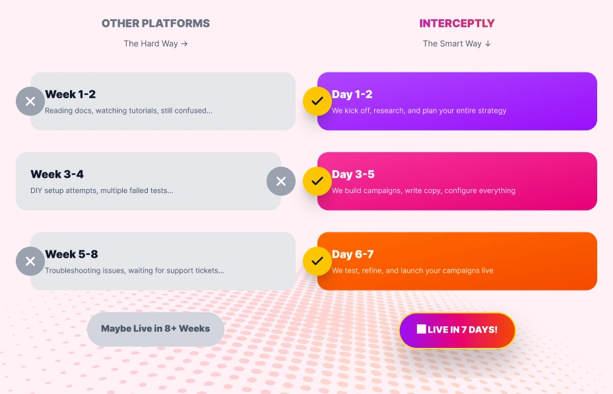613x394 pixels.
Task: Click the yellow checkmark beside Day 6-7
Action: (x=317, y=261)
